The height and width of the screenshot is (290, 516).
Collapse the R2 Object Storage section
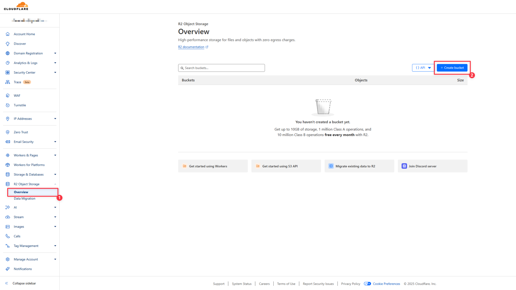(x=55, y=184)
